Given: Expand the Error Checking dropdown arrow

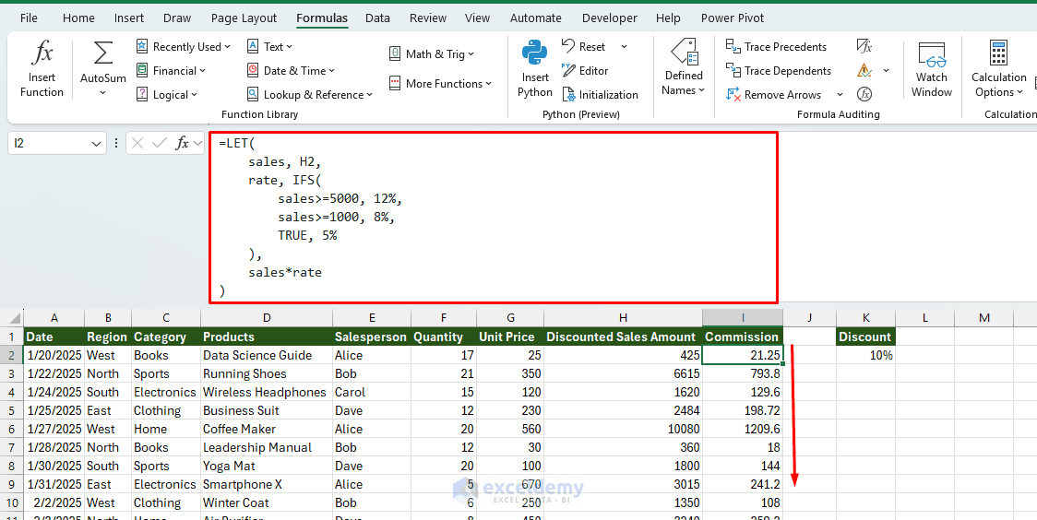Looking at the screenshot, I should (x=887, y=70).
